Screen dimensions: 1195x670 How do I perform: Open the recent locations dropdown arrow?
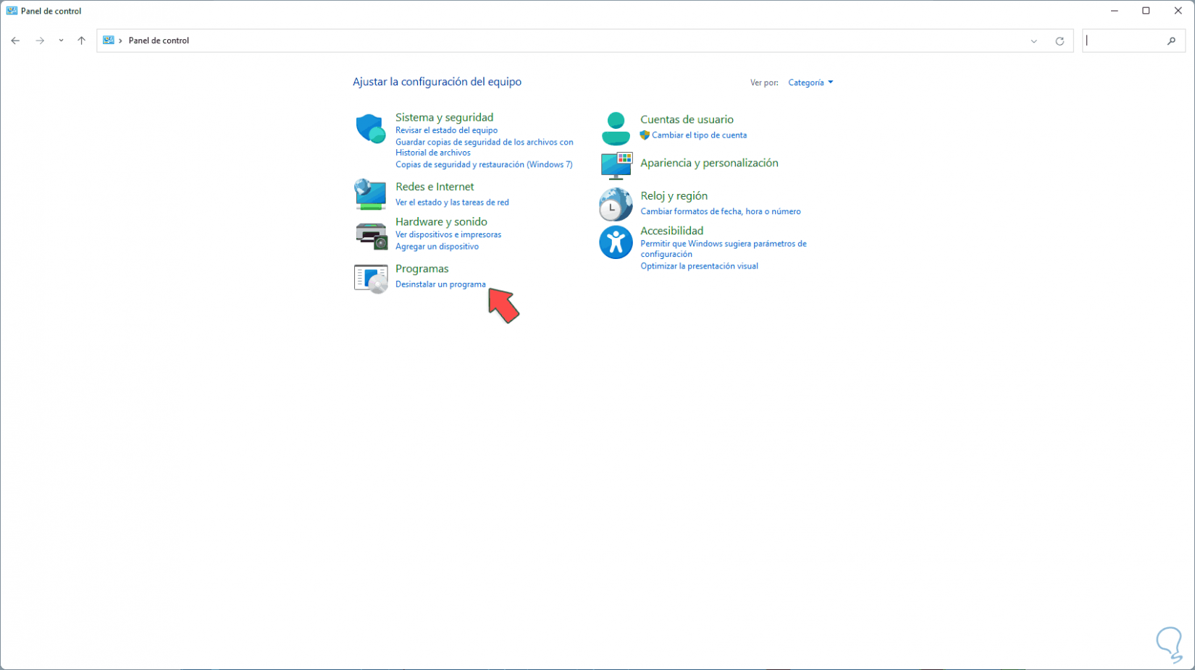tap(61, 41)
